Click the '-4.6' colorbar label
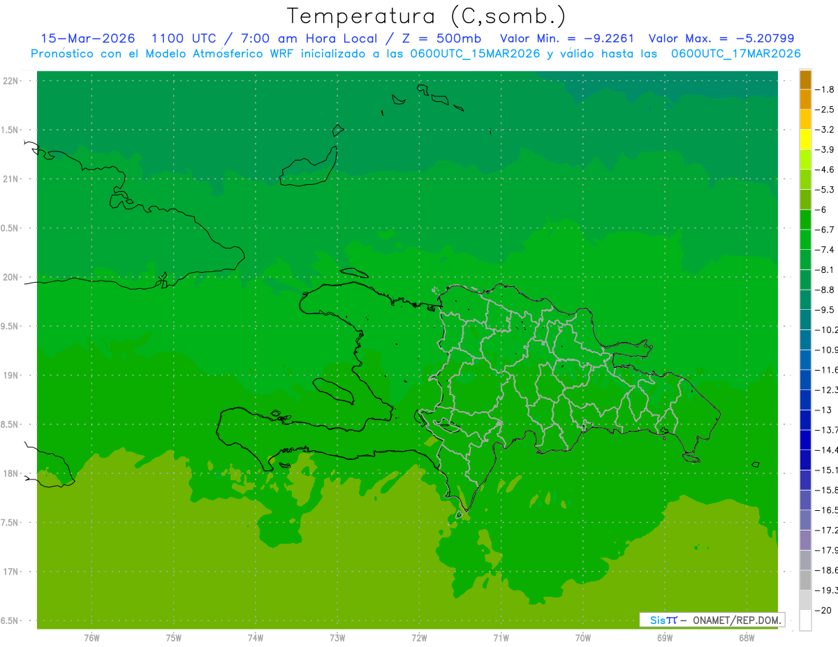 [825, 170]
